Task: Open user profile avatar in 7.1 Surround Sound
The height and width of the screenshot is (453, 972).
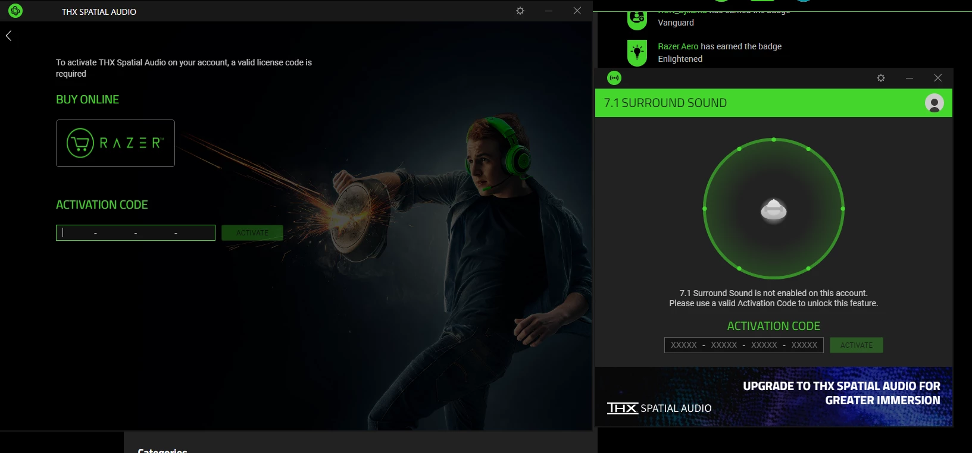Action: pyautogui.click(x=935, y=103)
